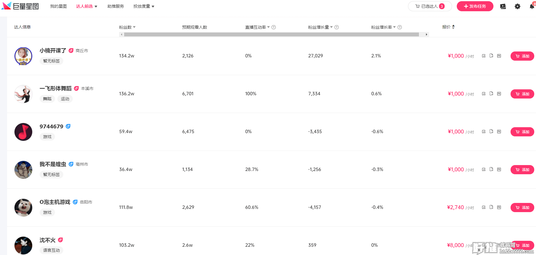Expand the 粉丝数 column filter dropdown
The height and width of the screenshot is (255, 536).
134,27
